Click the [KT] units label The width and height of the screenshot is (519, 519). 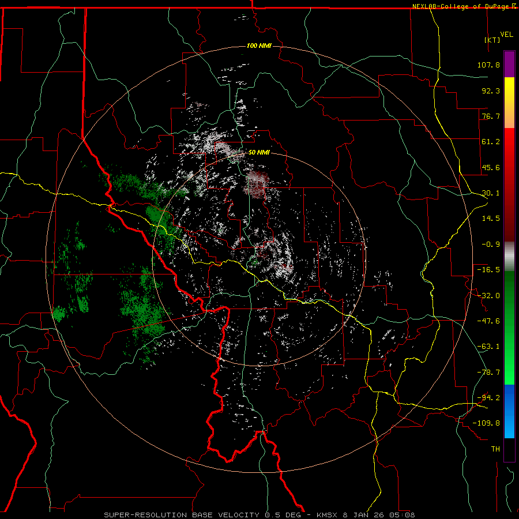pyautogui.click(x=492, y=40)
